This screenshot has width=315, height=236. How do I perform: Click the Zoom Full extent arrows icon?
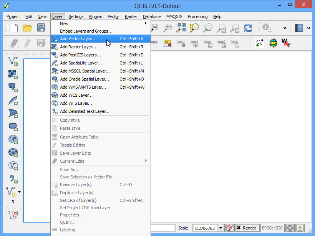tap(181, 28)
